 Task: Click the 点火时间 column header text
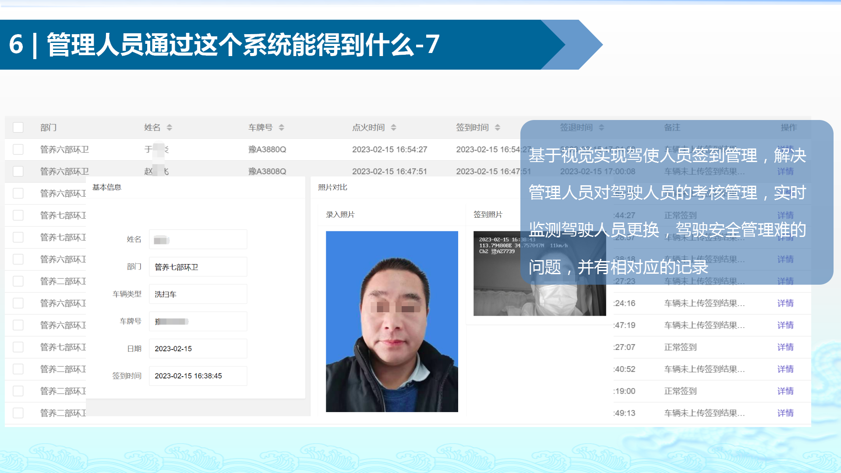(368, 127)
